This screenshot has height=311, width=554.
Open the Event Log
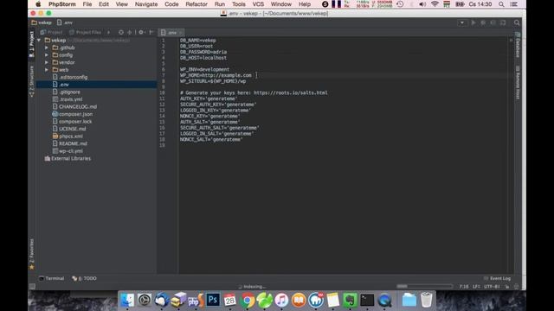click(497, 278)
